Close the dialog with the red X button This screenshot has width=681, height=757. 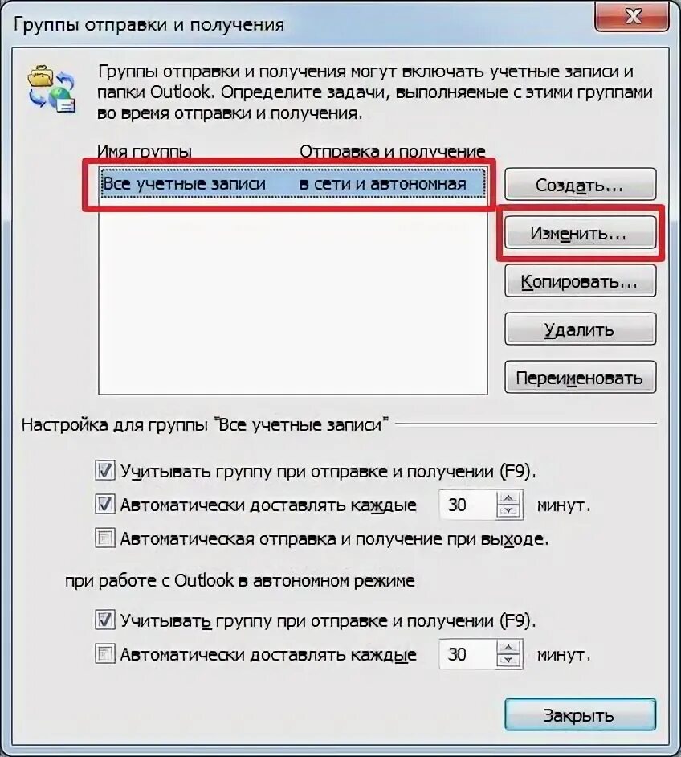632,17
